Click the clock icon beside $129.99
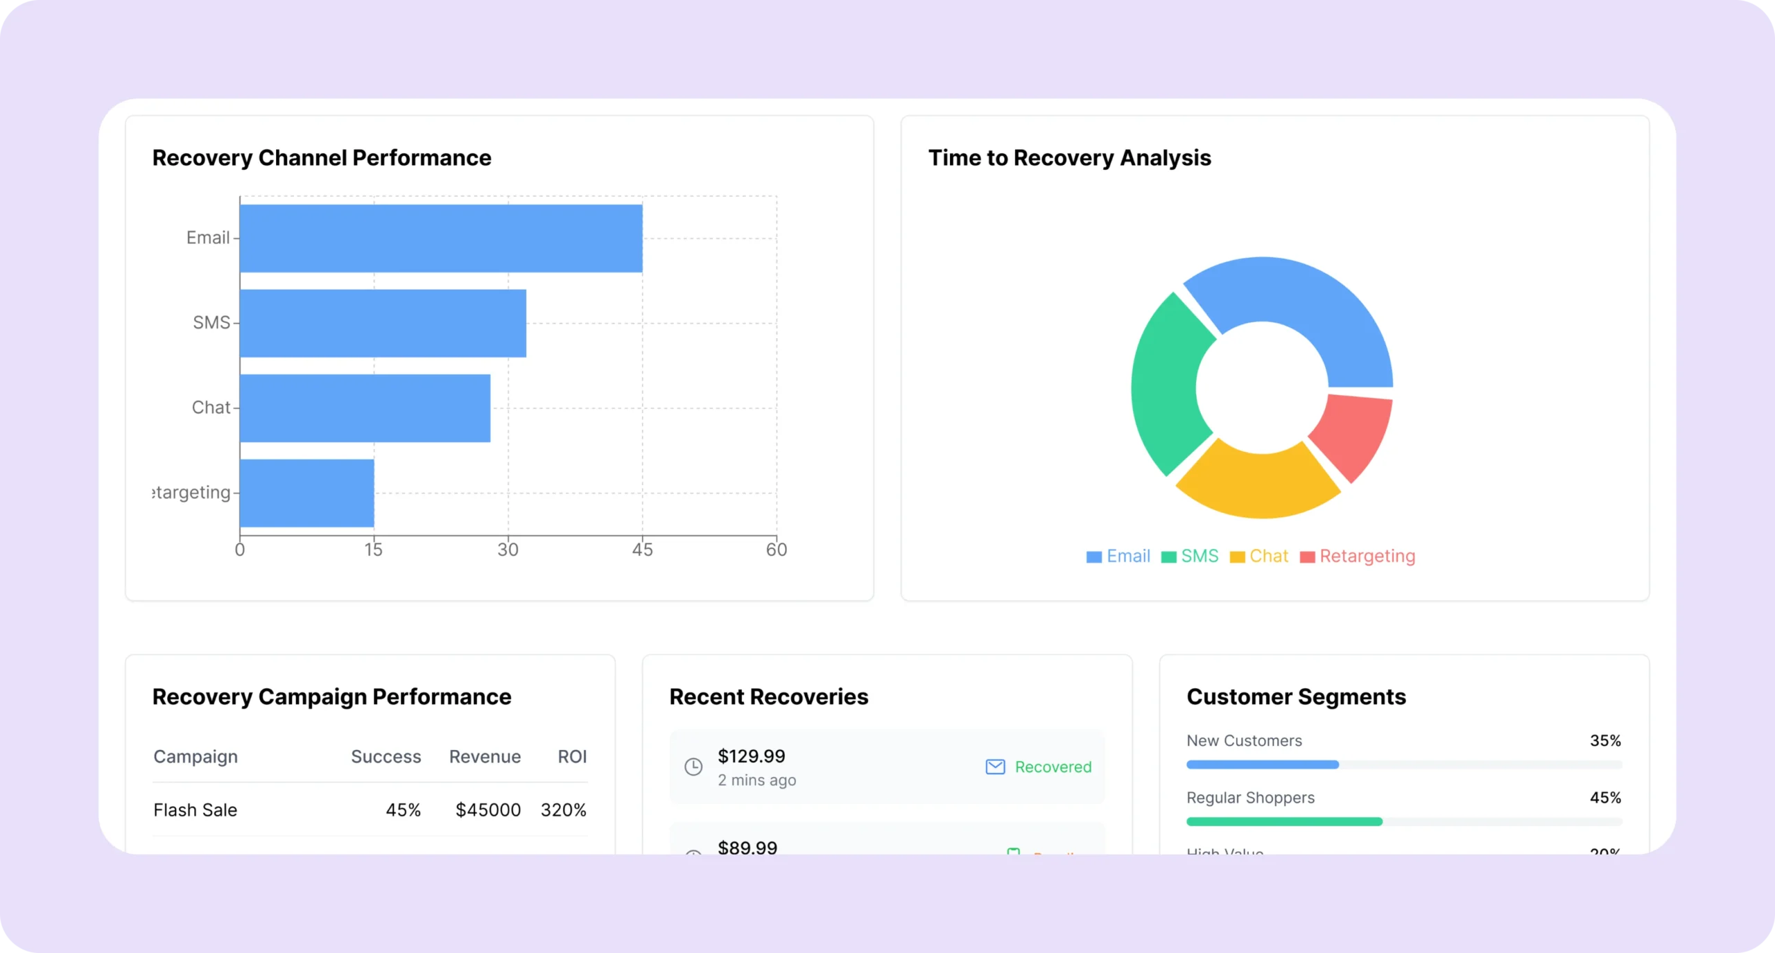Image resolution: width=1775 pixels, height=953 pixels. 693,767
